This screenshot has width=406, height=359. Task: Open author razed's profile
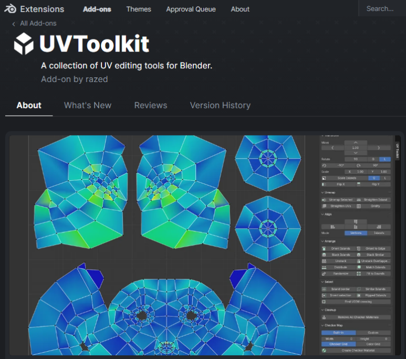[x=97, y=79]
